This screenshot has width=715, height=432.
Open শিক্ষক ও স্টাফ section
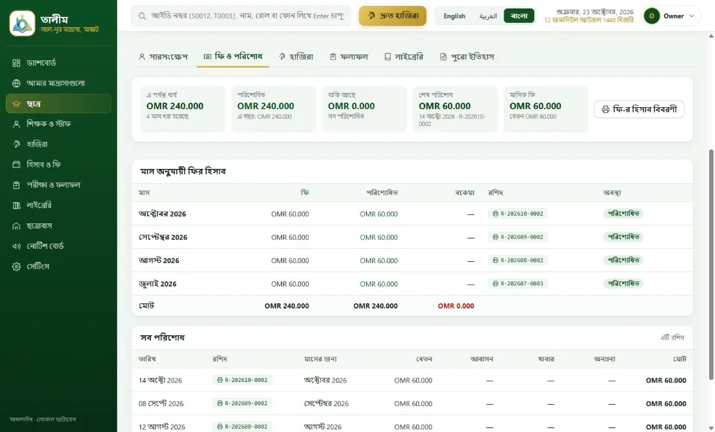[58, 123]
